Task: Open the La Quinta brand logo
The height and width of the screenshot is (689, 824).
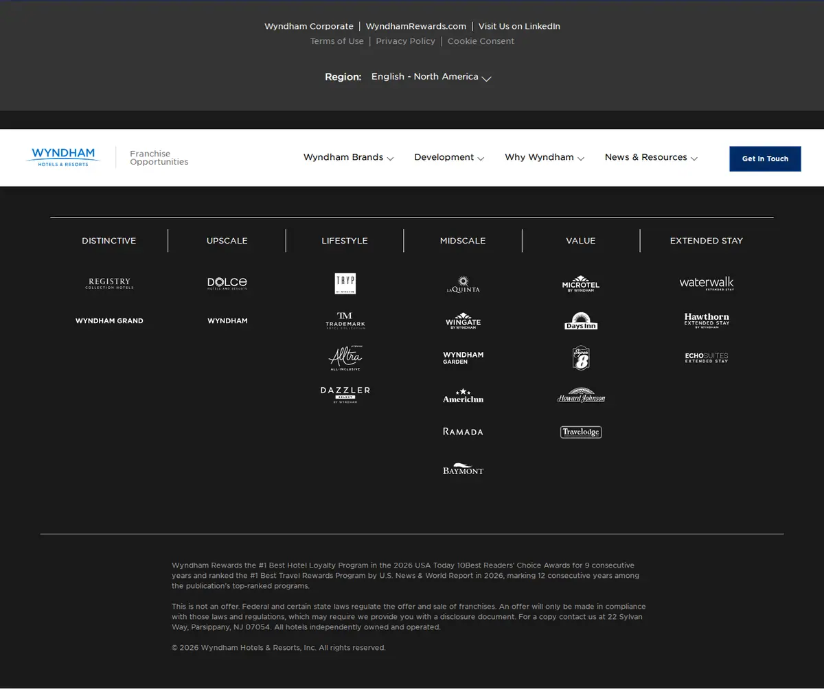Action: (x=463, y=284)
